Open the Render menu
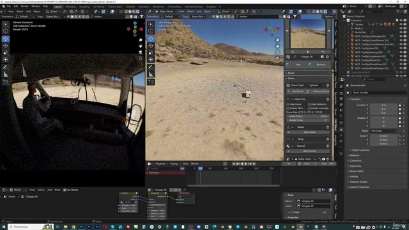Image resolution: width=409 pixels, height=230 pixels. click(x=24, y=6)
